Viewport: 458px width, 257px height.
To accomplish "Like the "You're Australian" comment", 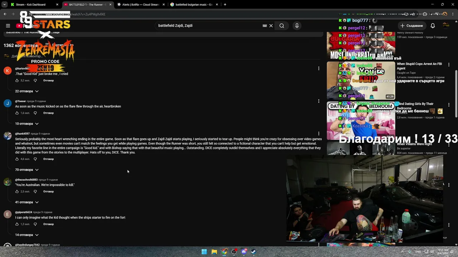I will point(17,191).
